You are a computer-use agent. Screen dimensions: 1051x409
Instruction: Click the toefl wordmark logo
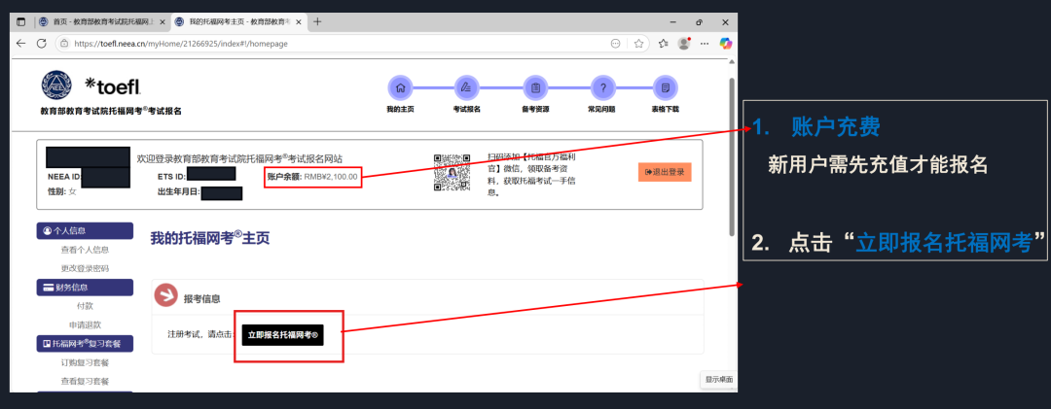[113, 85]
